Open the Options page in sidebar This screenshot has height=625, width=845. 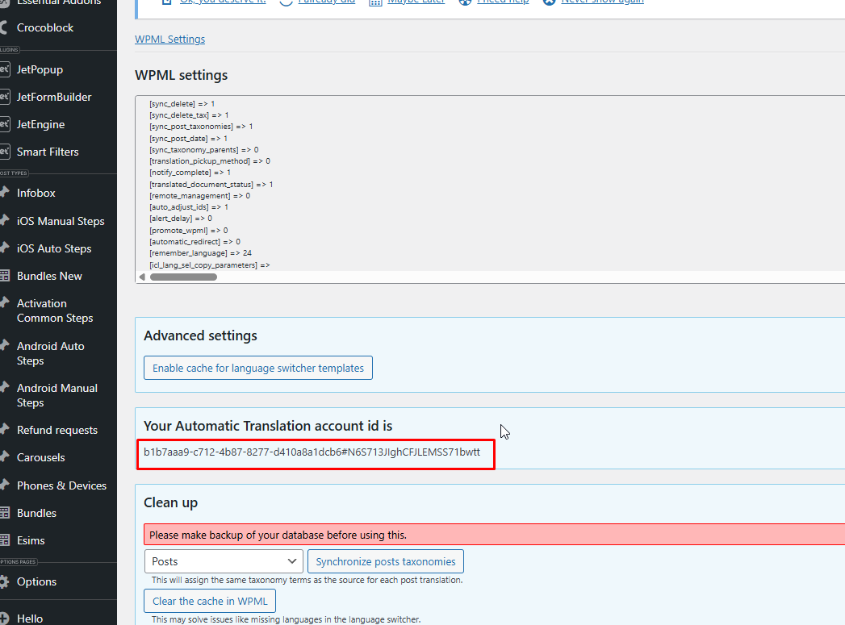coord(36,582)
